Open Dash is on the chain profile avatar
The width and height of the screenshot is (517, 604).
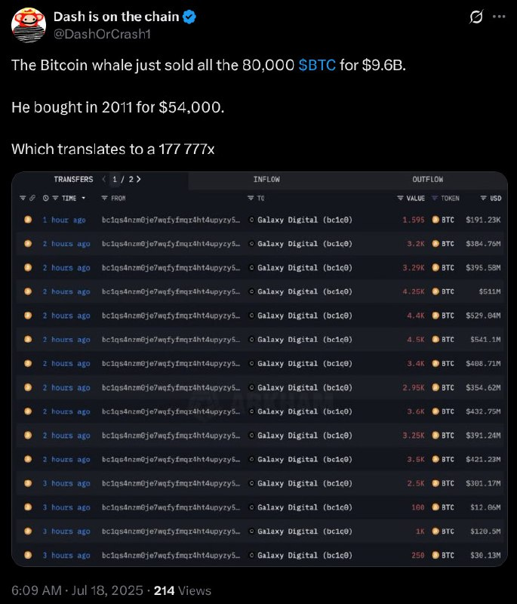click(x=29, y=25)
